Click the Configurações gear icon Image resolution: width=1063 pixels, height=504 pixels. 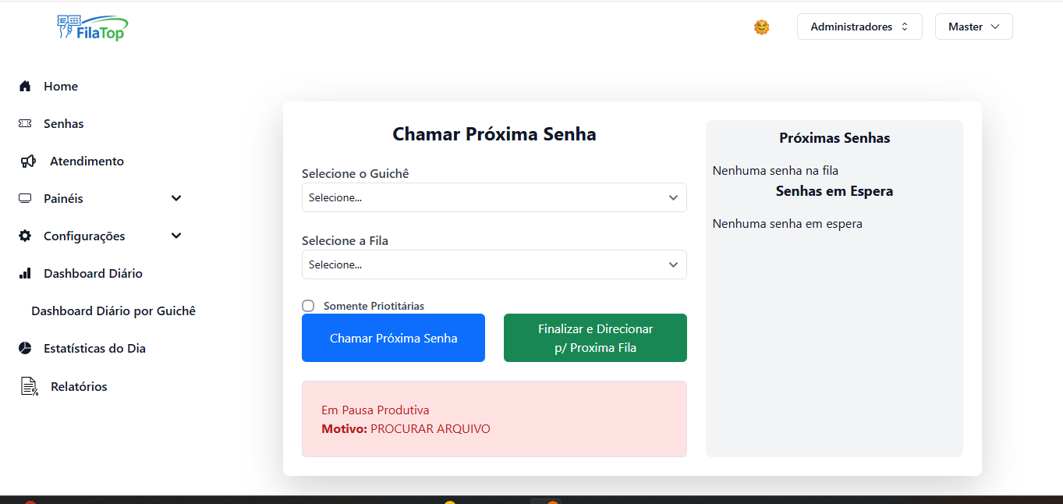[x=25, y=236]
